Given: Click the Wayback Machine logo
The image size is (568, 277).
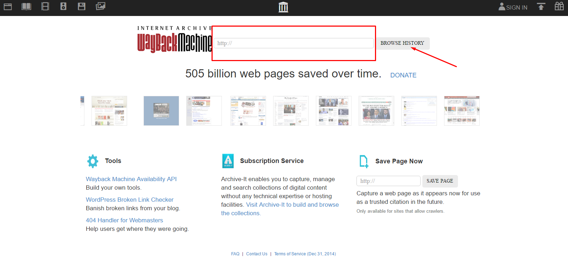Looking at the screenshot, I should 174,39.
